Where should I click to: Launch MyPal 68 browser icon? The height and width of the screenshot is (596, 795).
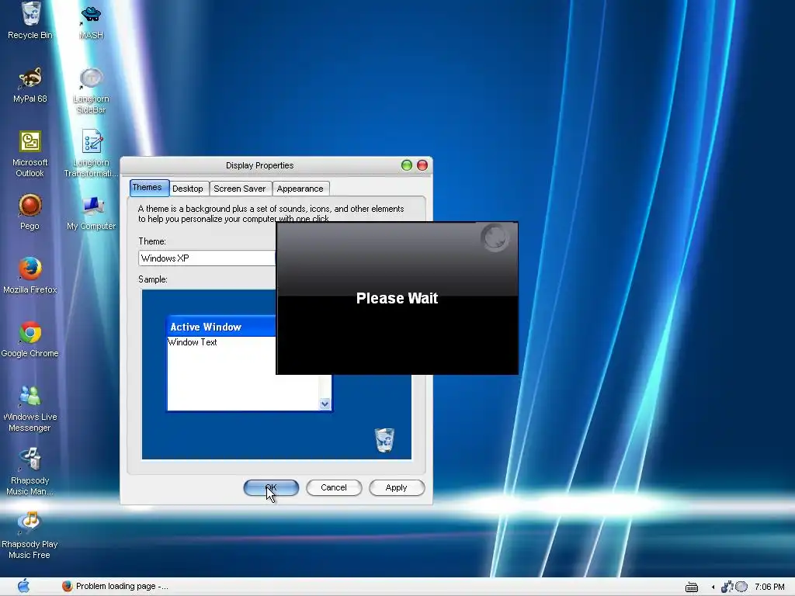[x=30, y=78]
